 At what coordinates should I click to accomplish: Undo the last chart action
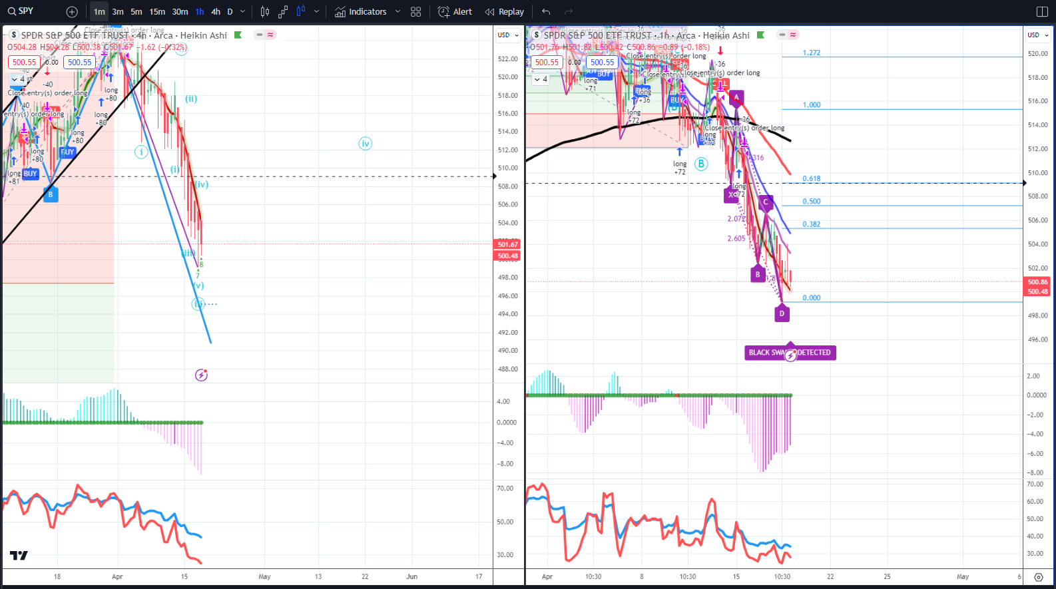546,11
